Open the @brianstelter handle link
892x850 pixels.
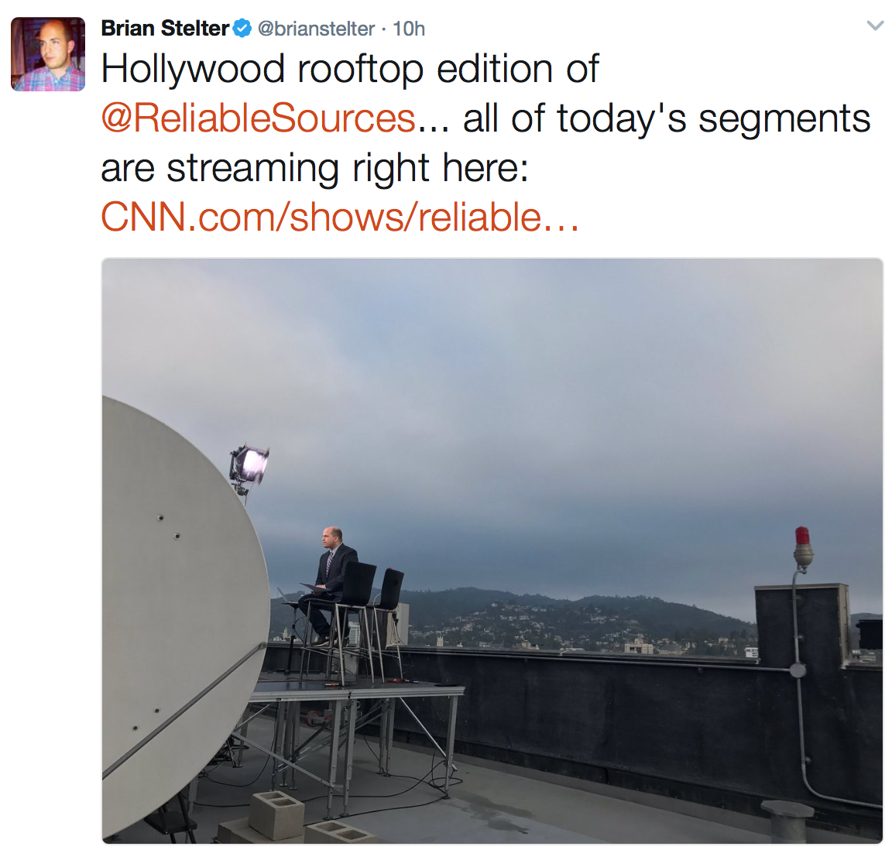(316, 29)
